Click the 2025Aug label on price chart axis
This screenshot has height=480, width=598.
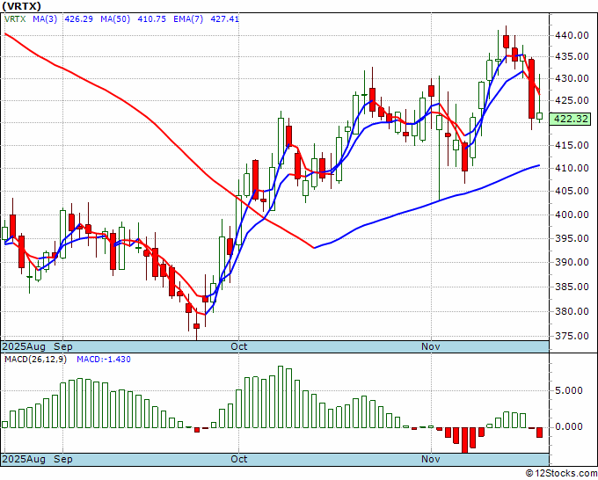[24, 347]
